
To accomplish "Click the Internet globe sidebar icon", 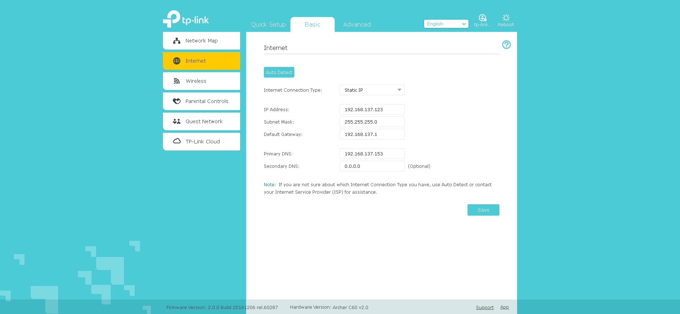I will [x=177, y=61].
